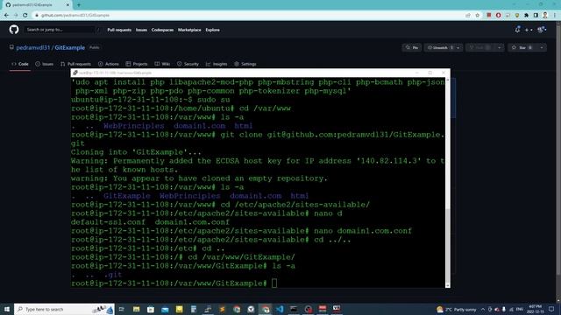Switch to the repository Issues tab
The image size is (561, 315).
tap(45, 64)
